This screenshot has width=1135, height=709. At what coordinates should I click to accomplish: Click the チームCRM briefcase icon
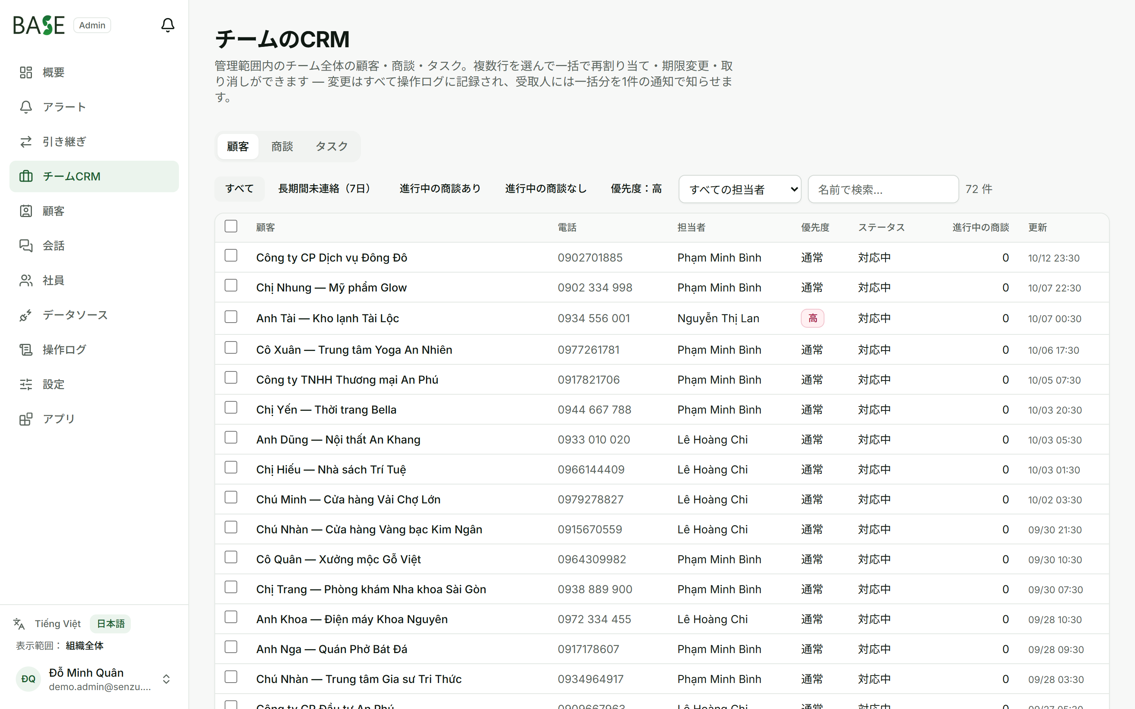(x=26, y=176)
